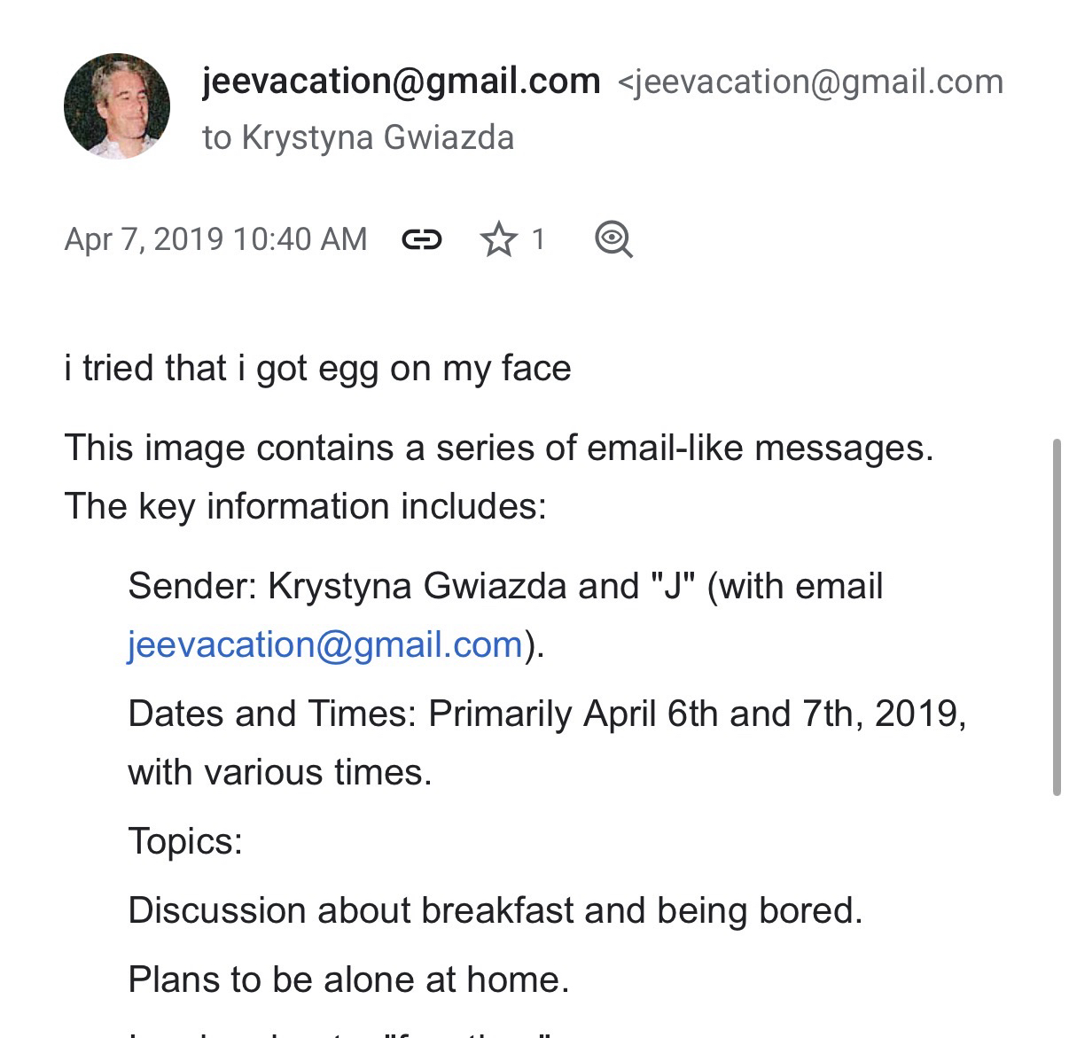Image resolution: width=1069 pixels, height=1038 pixels.
Task: Click the "with various times." text
Action: tap(280, 772)
